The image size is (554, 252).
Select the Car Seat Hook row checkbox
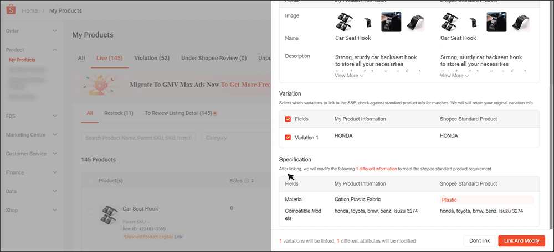pyautogui.click(x=90, y=212)
